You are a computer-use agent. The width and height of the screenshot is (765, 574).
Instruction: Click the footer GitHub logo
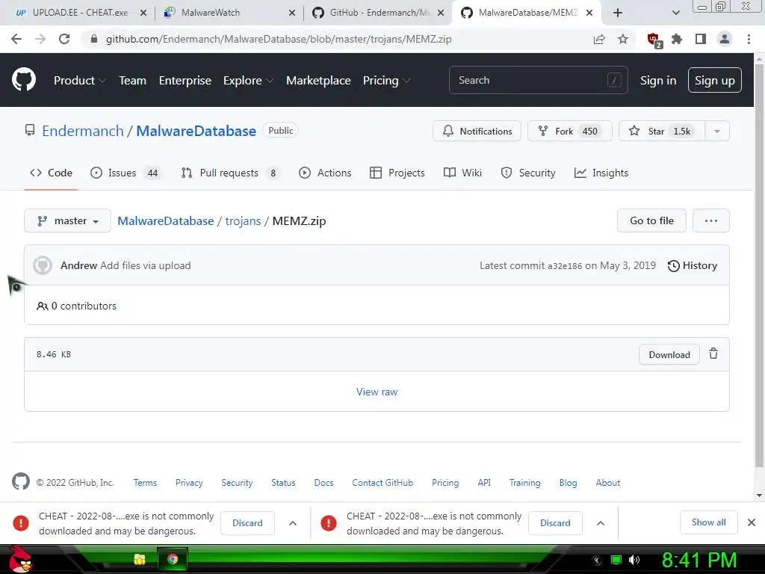(x=20, y=482)
